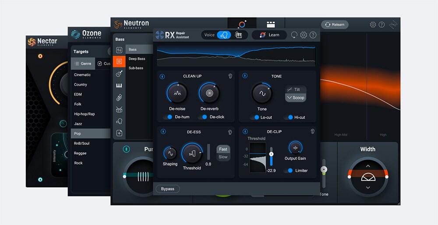Click the Width up chevron in Neutron

[x=368, y=166]
